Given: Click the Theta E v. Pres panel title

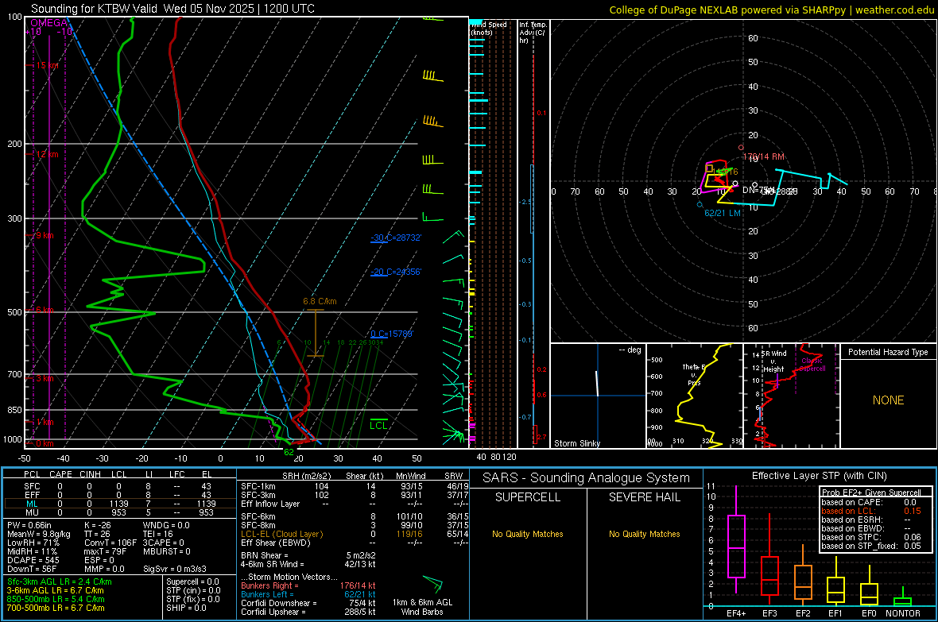Looking at the screenshot, I should [693, 374].
